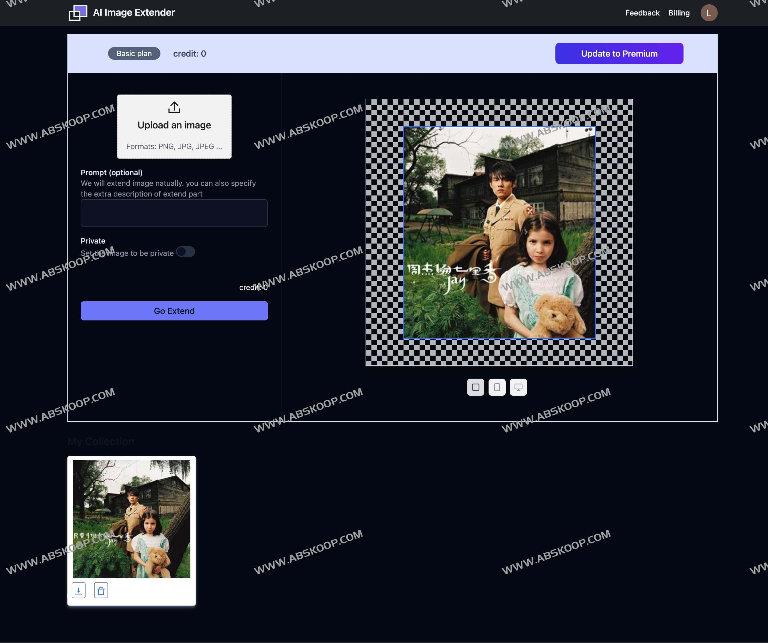Select the mobile portrait aspect ratio icon

tap(497, 387)
